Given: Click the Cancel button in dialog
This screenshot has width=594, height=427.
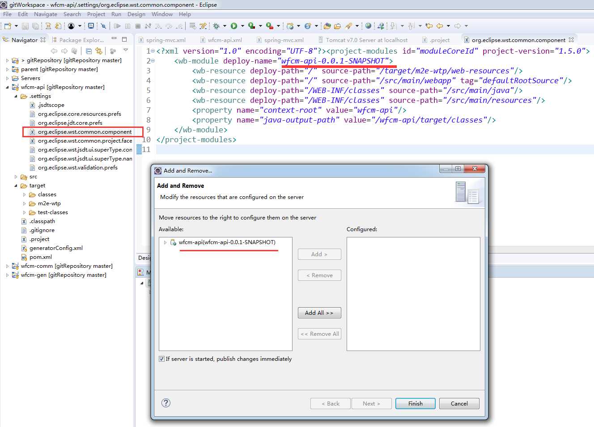Looking at the screenshot, I should pos(459,403).
